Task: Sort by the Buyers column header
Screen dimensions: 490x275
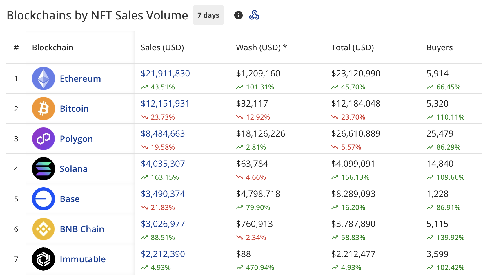Action: 440,48
